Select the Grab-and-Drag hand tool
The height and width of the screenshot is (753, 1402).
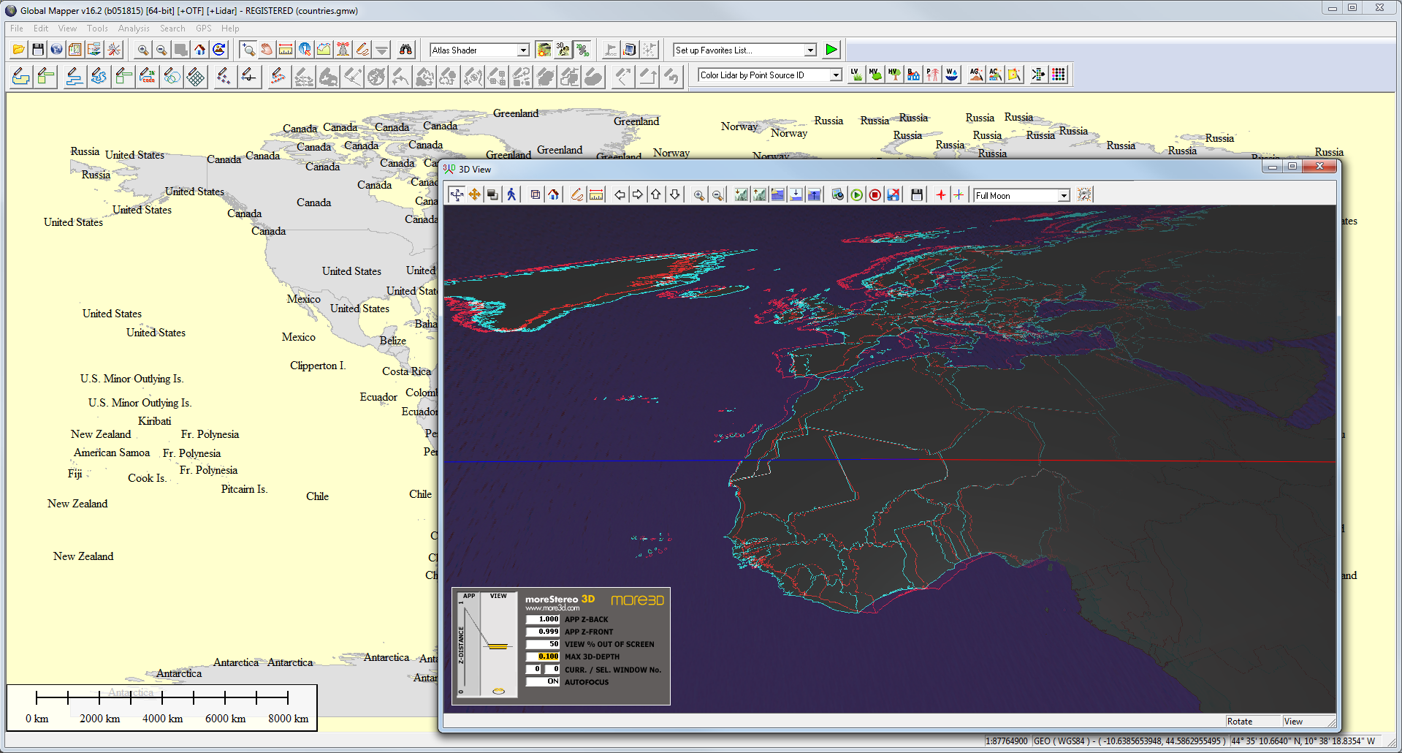click(x=267, y=50)
